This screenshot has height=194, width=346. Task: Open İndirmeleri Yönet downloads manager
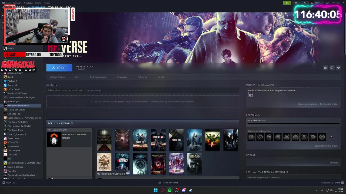pyautogui.click(x=168, y=183)
